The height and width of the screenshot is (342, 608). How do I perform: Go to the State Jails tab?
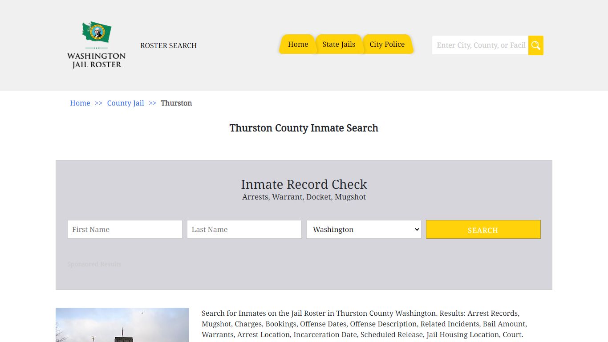pos(339,45)
